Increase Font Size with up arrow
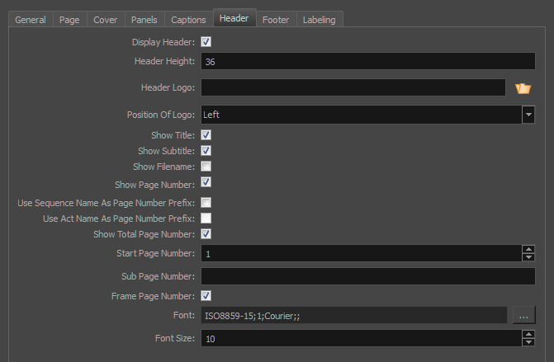 click(x=528, y=334)
